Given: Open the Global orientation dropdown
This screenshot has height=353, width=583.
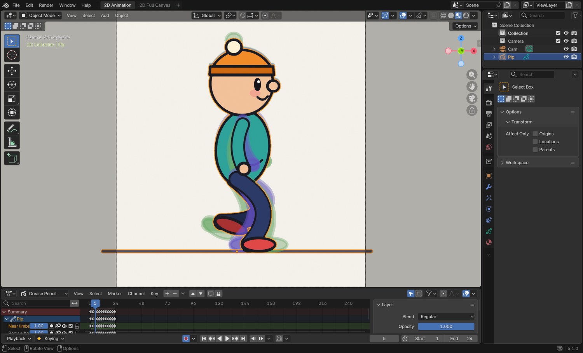Looking at the screenshot, I should click(x=207, y=16).
